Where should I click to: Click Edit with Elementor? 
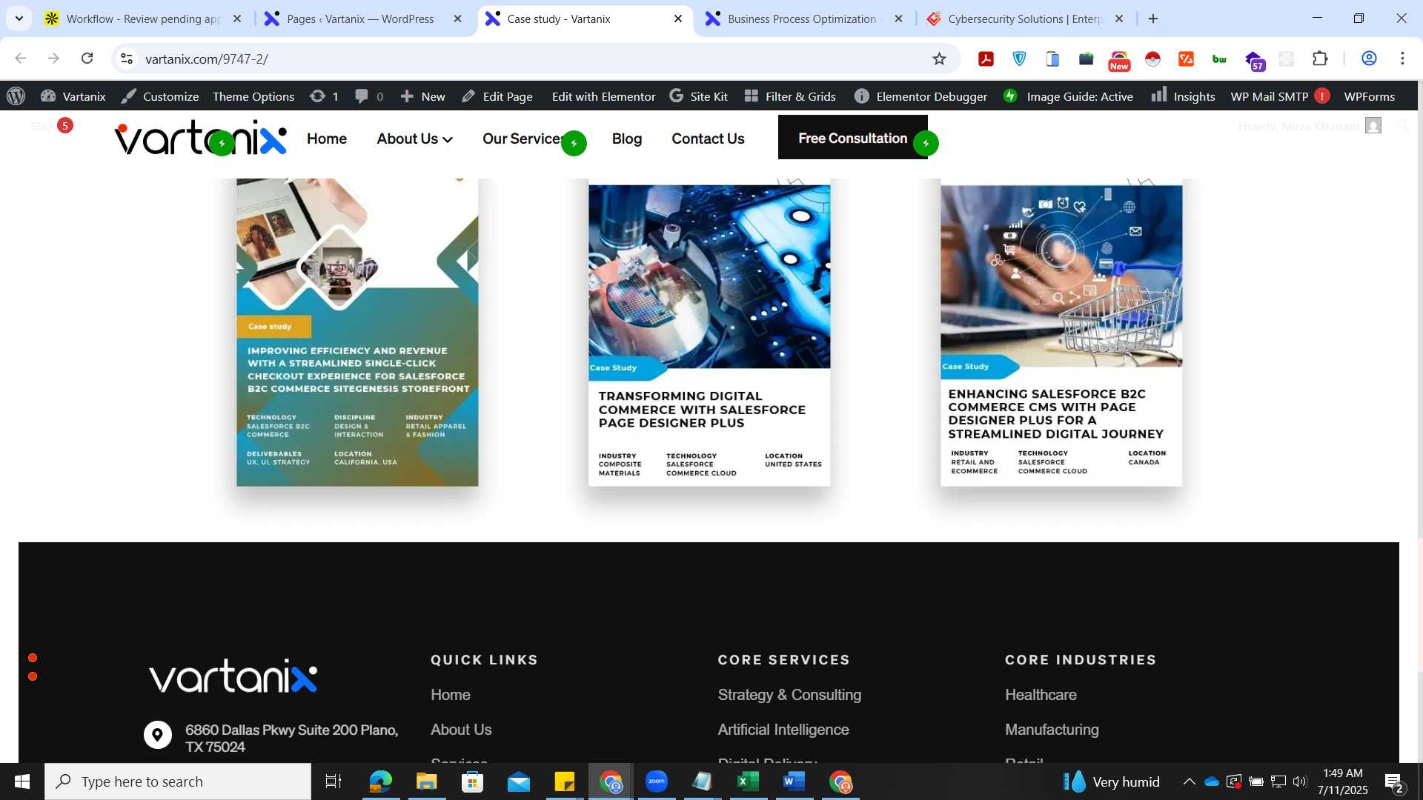(603, 96)
